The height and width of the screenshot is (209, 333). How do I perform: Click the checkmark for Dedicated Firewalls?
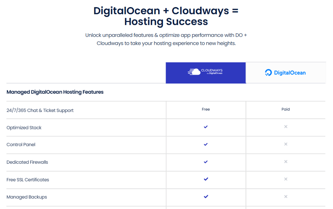coord(205,162)
